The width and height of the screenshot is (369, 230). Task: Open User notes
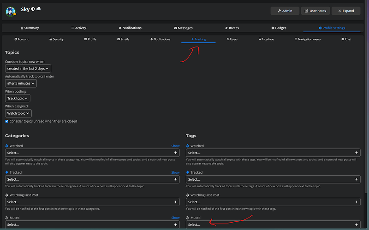(315, 11)
